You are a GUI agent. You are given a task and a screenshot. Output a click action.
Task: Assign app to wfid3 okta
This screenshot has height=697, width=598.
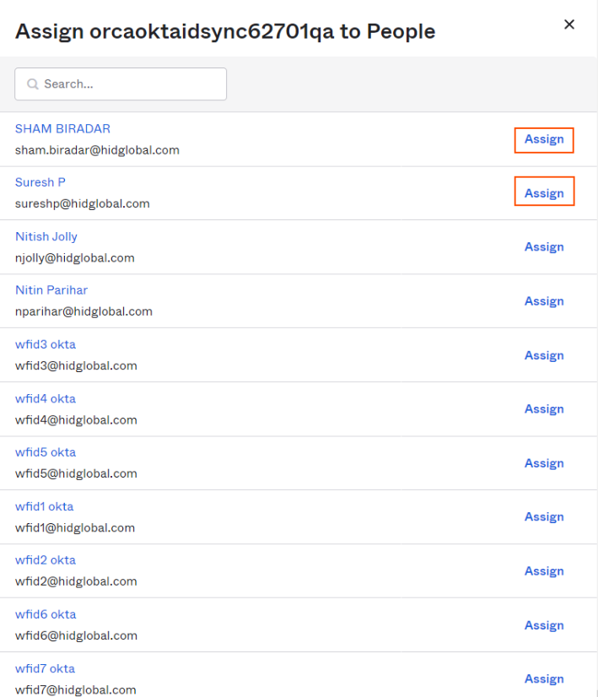point(544,355)
